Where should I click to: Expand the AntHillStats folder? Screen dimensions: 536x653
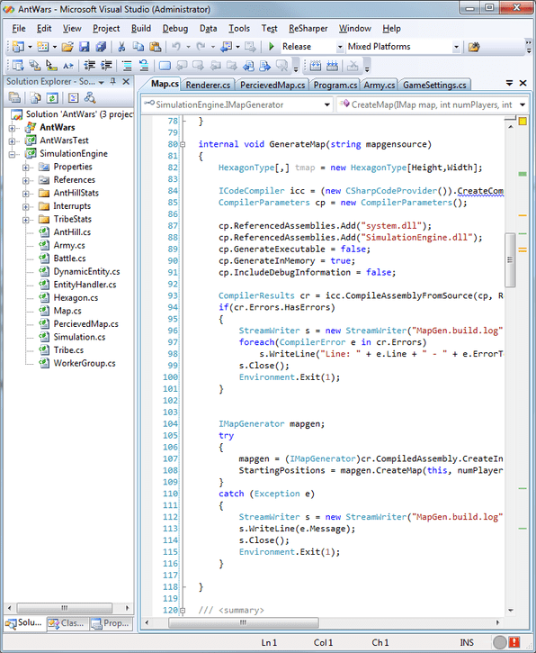[x=26, y=194]
